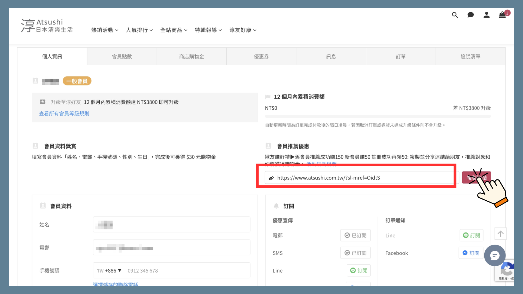Image resolution: width=523 pixels, height=294 pixels.
Task: Toggle email promo subscription status
Action: pyautogui.click(x=355, y=235)
